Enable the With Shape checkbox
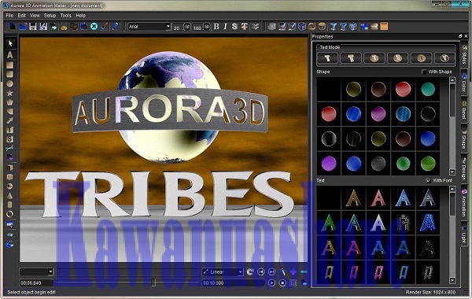 coord(424,72)
